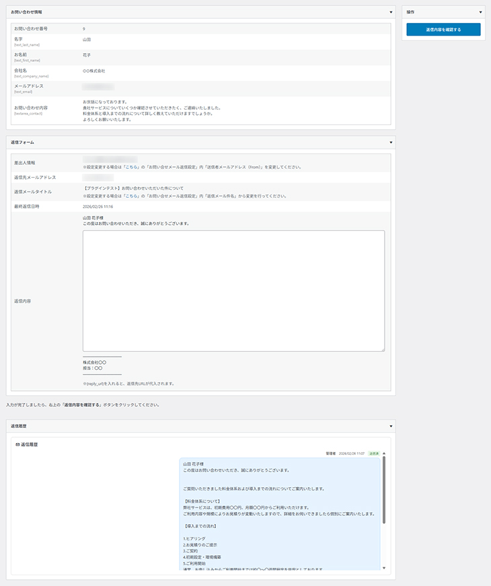
Task: Toggle the 返信履歴 panel arrow
Action: [391, 426]
